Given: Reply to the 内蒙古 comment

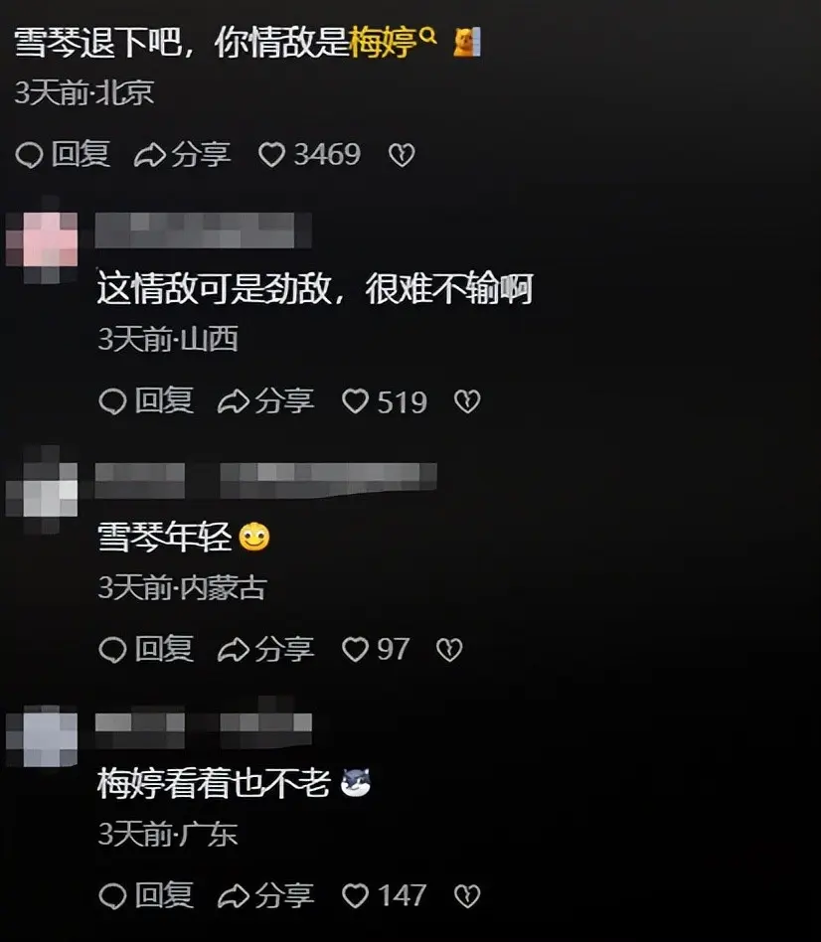Looking at the screenshot, I should point(146,650).
